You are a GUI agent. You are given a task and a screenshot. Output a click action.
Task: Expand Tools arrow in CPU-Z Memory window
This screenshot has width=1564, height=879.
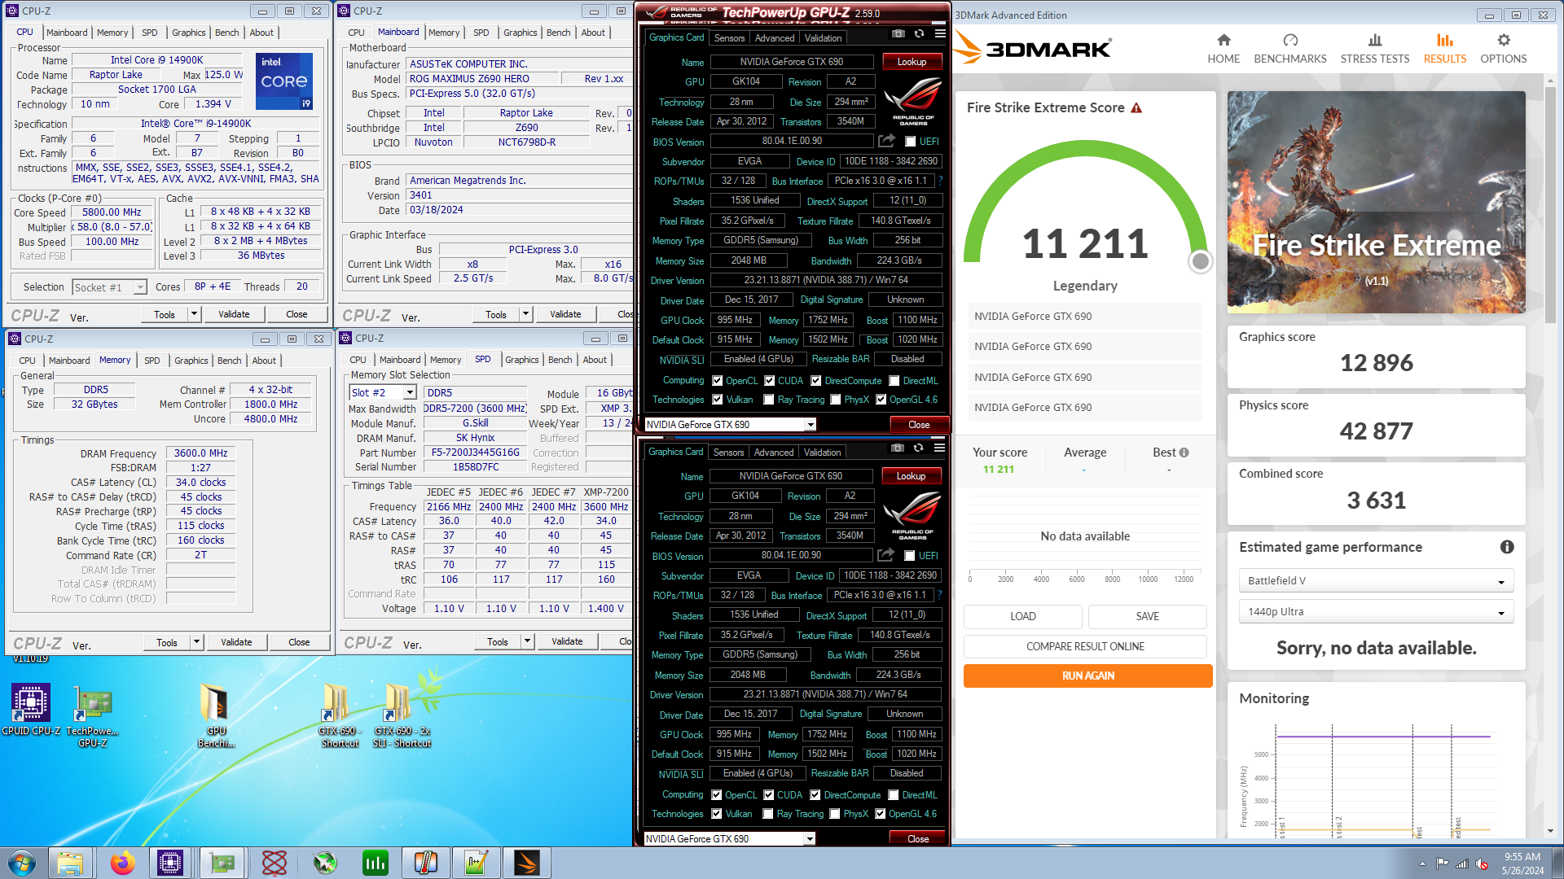[196, 642]
